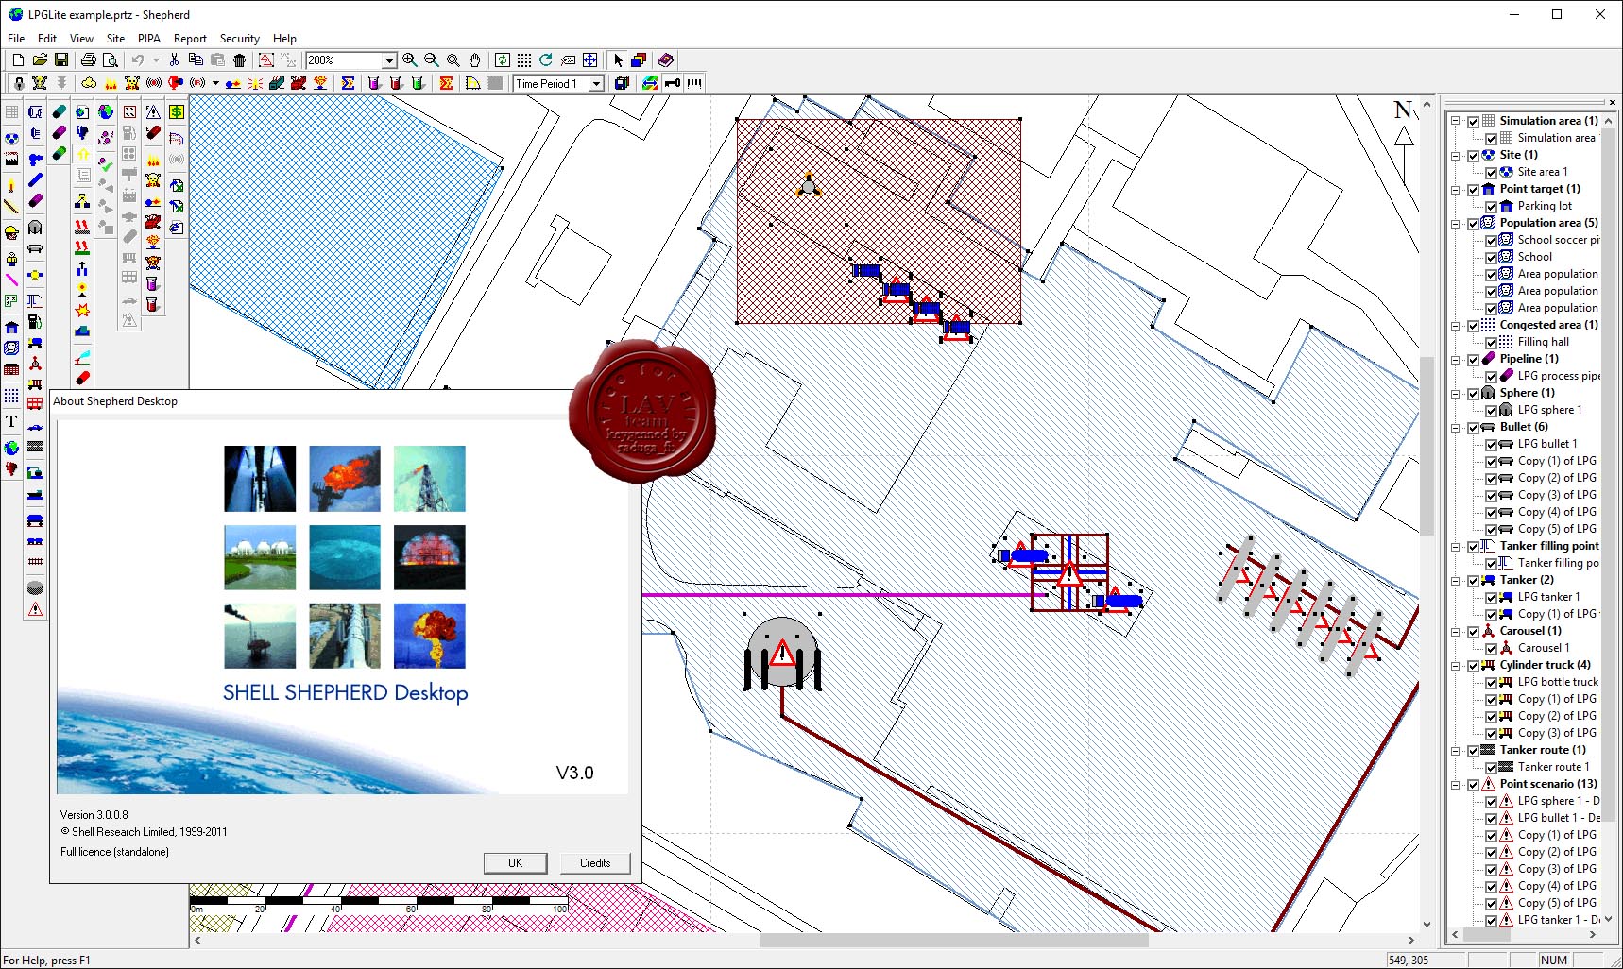
Task: Click the Zoom Out magnifier icon
Action: (431, 59)
